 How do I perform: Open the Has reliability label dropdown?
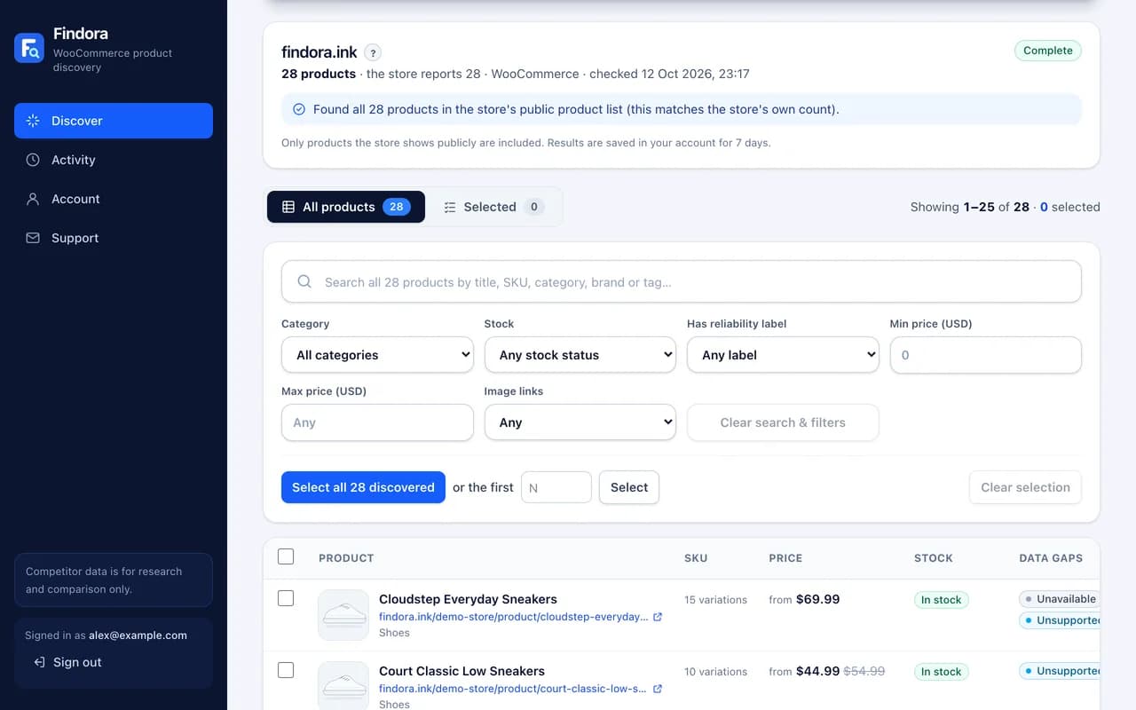coord(783,355)
